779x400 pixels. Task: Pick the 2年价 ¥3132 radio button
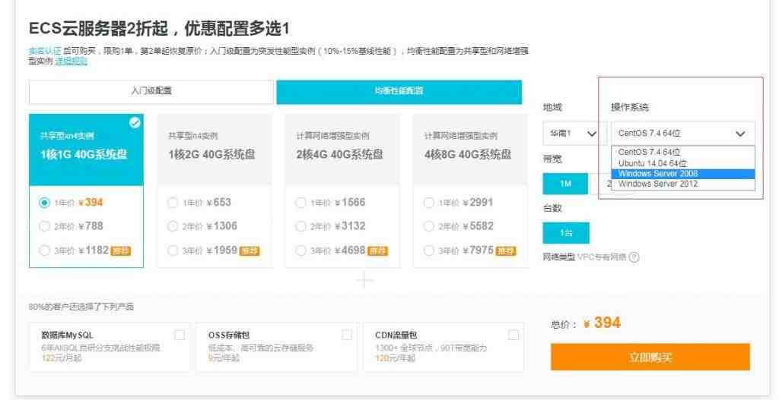(300, 226)
